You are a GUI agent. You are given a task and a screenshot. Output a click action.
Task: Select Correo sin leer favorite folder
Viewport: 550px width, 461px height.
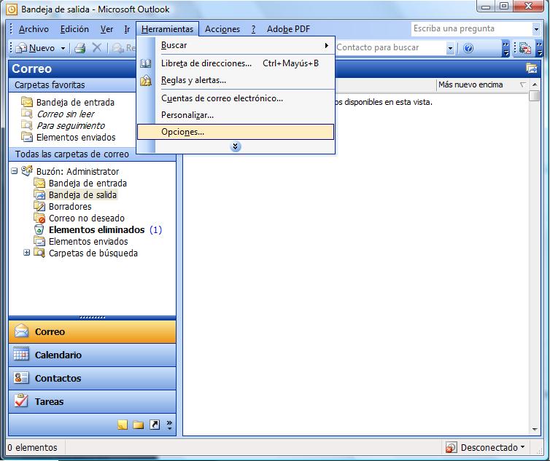coord(66,114)
